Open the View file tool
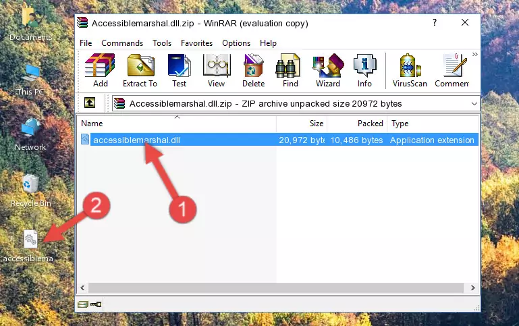Viewport: 519px width, 326px height. pos(217,70)
